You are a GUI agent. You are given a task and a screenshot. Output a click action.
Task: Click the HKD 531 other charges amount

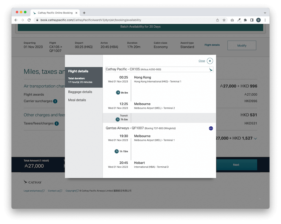tap(249, 115)
